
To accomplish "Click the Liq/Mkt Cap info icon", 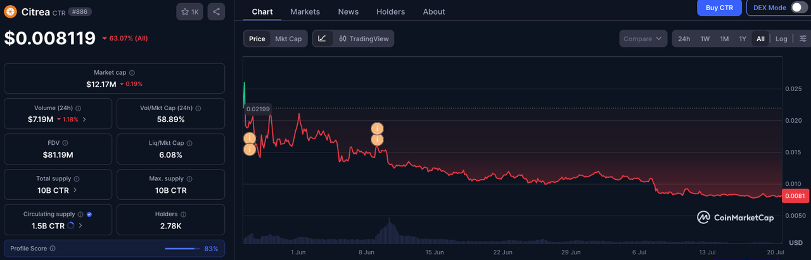I will click(x=189, y=144).
